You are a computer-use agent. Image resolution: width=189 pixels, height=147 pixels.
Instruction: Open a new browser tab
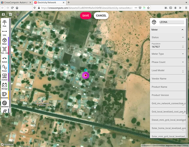coord(68,2)
